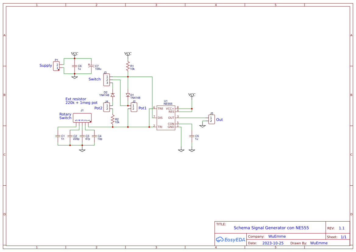Viewport: 356px width, 252px height.
Task: Click the Company name WuEmme
Action: 277,236
